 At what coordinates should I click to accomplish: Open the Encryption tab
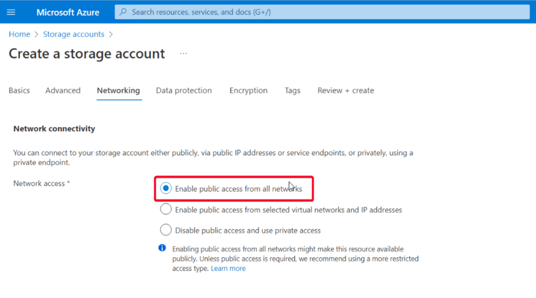[249, 90]
